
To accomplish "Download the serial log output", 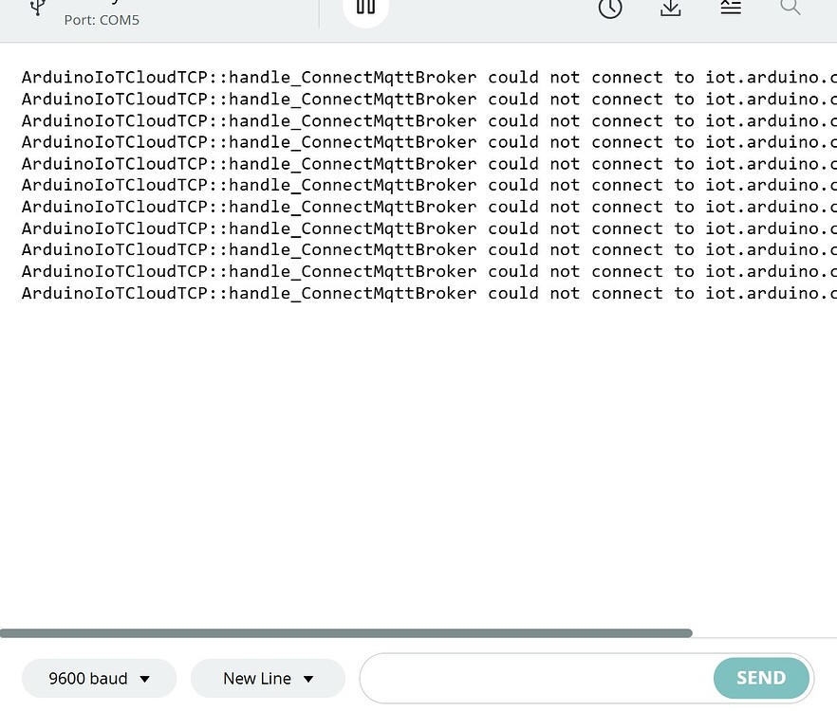I will pyautogui.click(x=671, y=9).
